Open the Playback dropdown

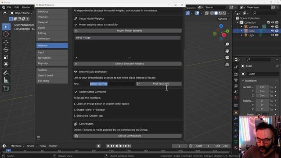(17, 146)
